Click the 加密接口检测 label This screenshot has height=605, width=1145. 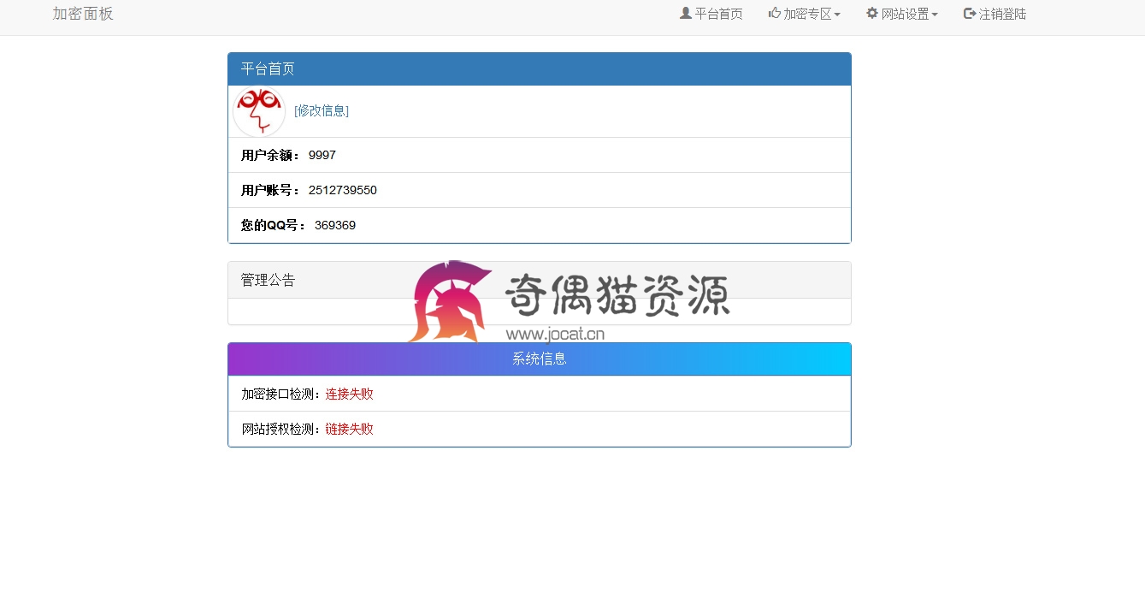point(283,394)
